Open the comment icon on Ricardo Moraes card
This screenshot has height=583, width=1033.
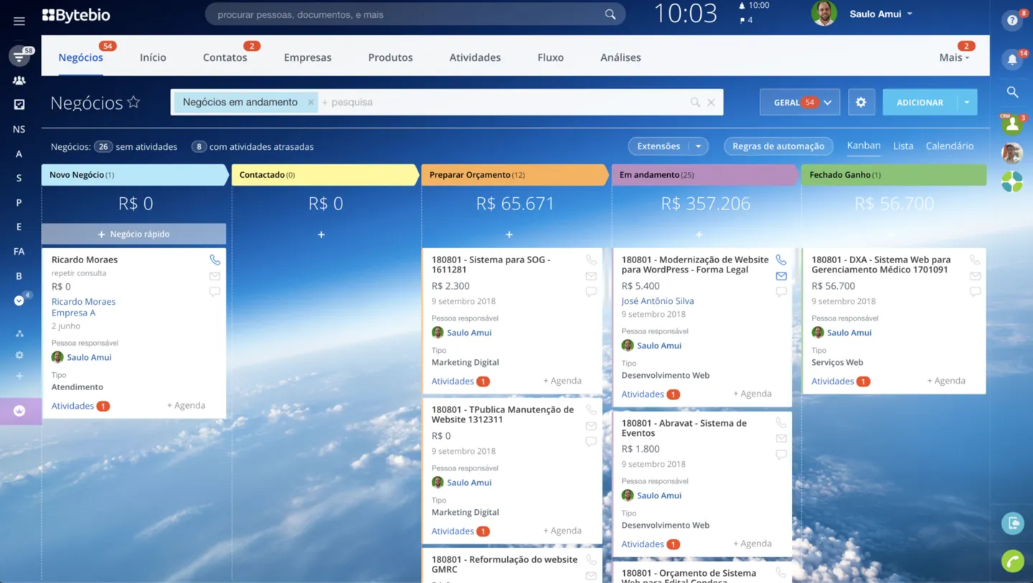click(214, 292)
